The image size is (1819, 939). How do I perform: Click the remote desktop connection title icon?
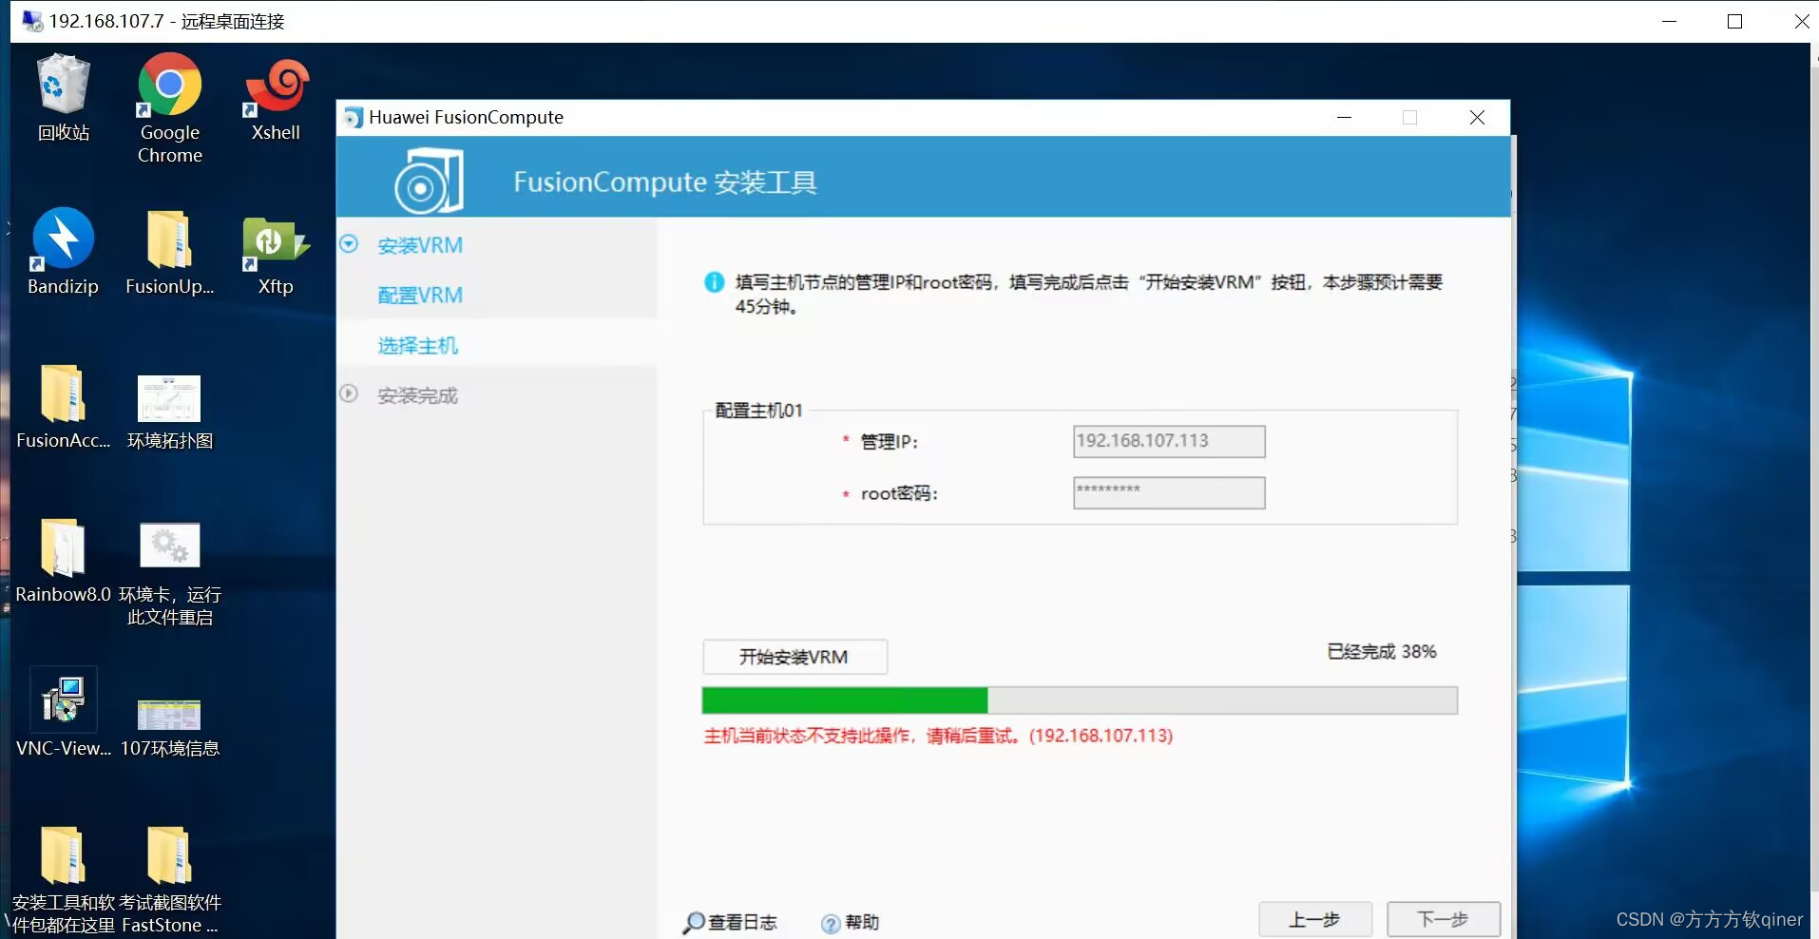[x=32, y=21]
